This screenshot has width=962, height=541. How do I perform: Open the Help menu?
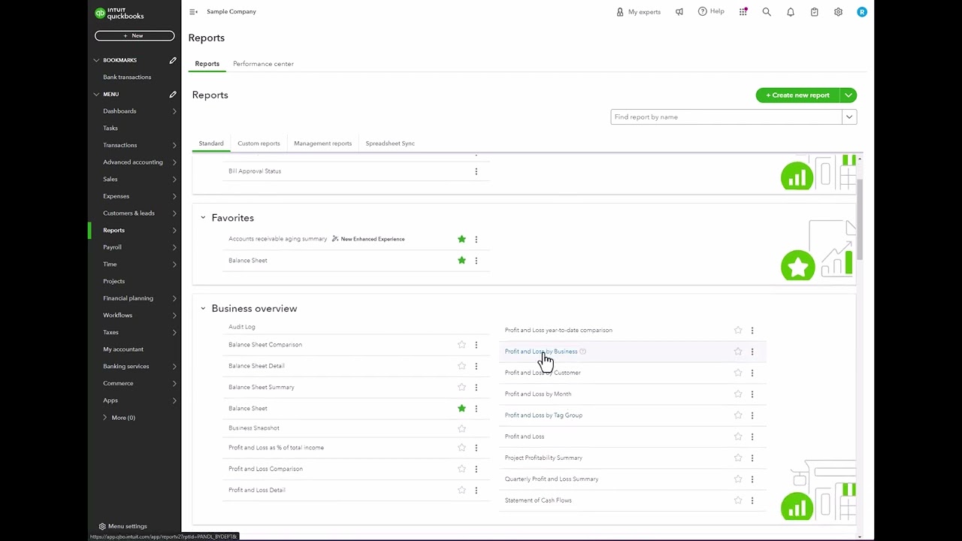click(711, 12)
